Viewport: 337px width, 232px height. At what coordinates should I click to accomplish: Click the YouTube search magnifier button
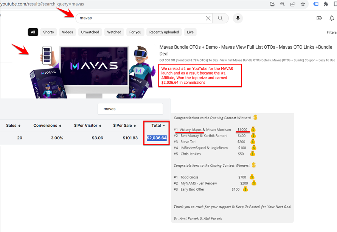220,18
